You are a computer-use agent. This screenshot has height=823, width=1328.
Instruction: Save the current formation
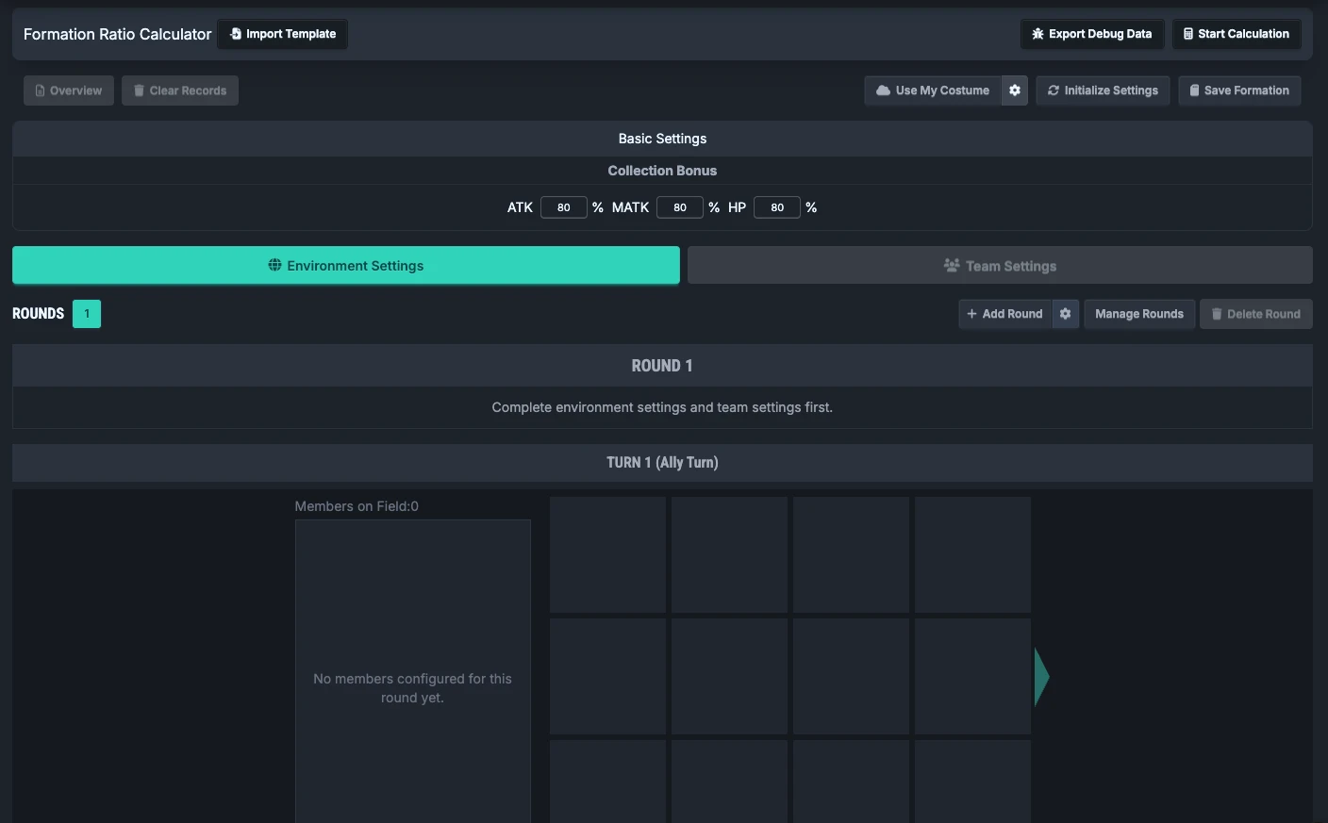(1239, 91)
